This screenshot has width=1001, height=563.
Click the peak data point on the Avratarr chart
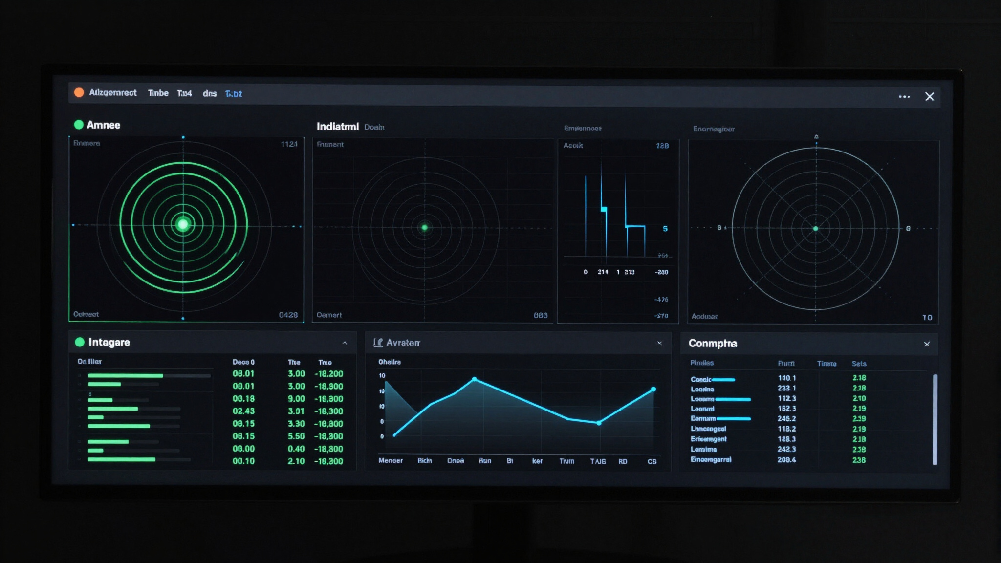pos(474,379)
